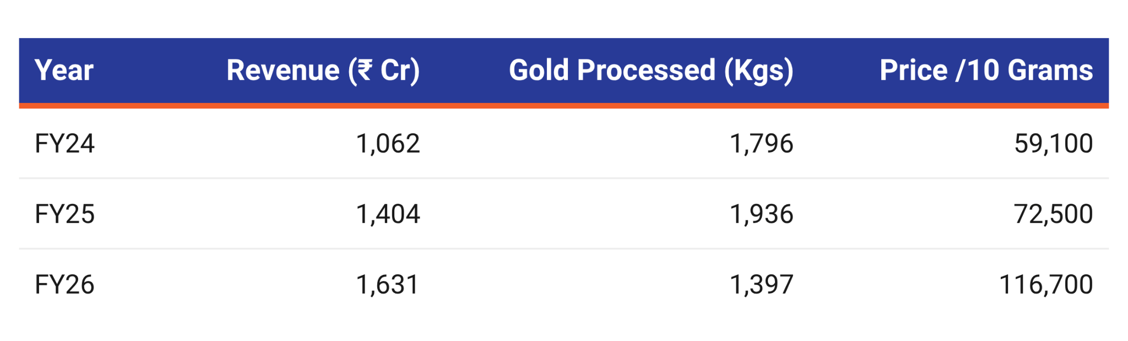
Task: Click FY26 gold processed value 1,397
Action: [762, 285]
